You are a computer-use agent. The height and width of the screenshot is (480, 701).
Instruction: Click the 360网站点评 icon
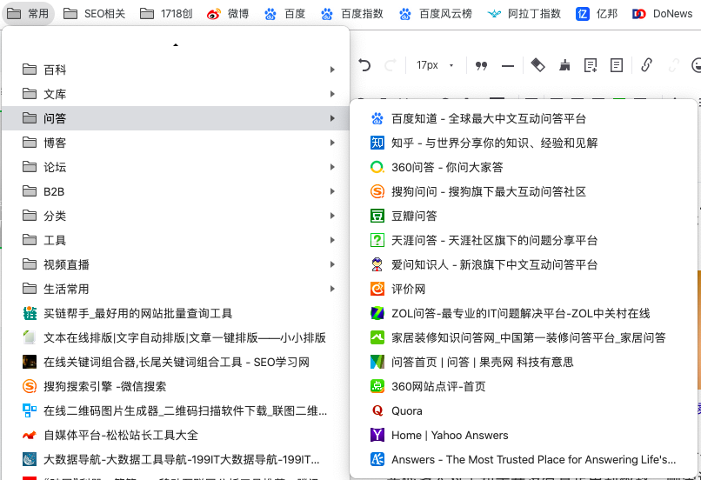[377, 386]
